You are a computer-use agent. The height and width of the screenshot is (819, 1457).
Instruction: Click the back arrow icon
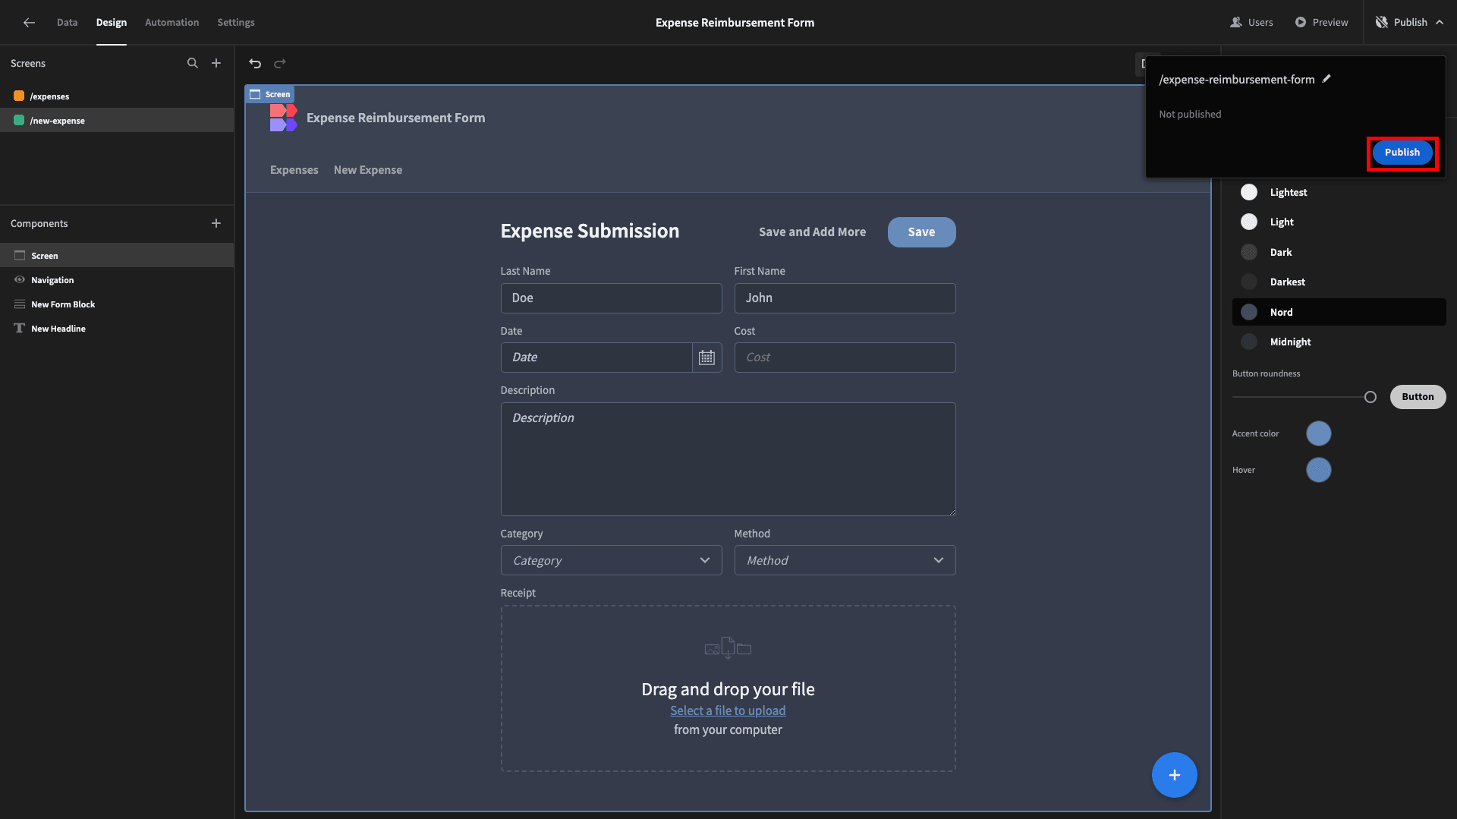click(29, 23)
